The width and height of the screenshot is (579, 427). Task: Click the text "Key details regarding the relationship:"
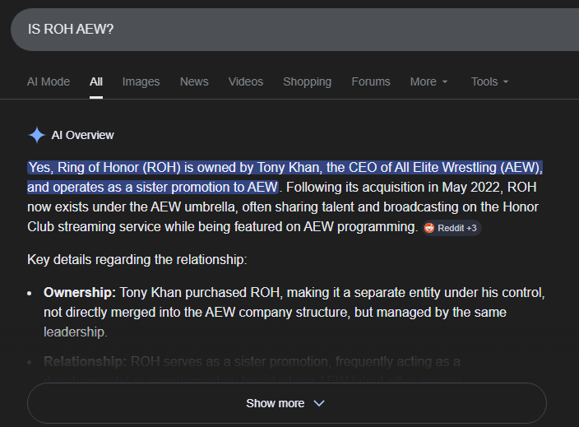click(x=137, y=260)
